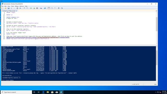This screenshot has height=94, width=167.
Task: Show hidden system tray icons
Action: point(156,92)
